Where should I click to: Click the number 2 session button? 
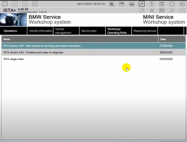click(x=15, y=4)
